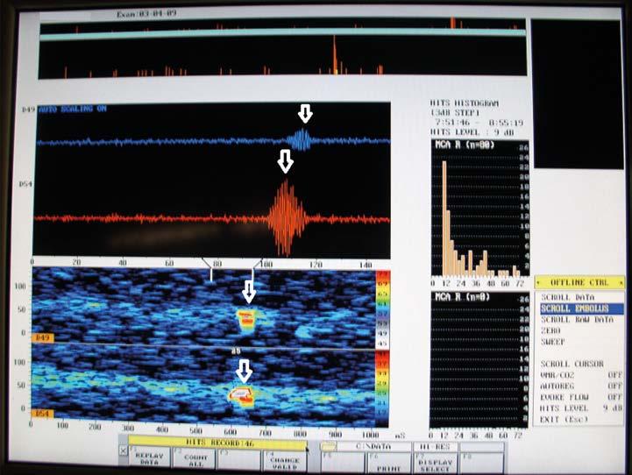
Task: Click the upper color scale beside P49 spectrogram
Action: [x=382, y=309]
